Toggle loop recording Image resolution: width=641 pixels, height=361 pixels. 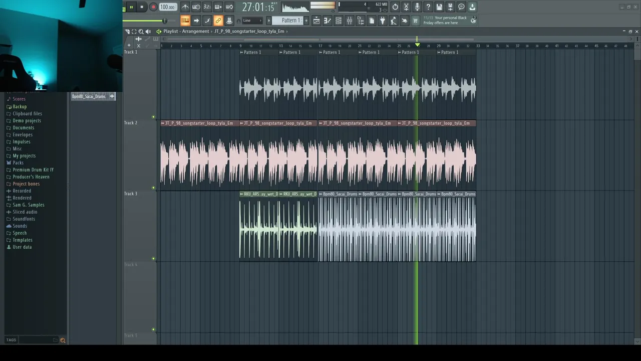(229, 7)
